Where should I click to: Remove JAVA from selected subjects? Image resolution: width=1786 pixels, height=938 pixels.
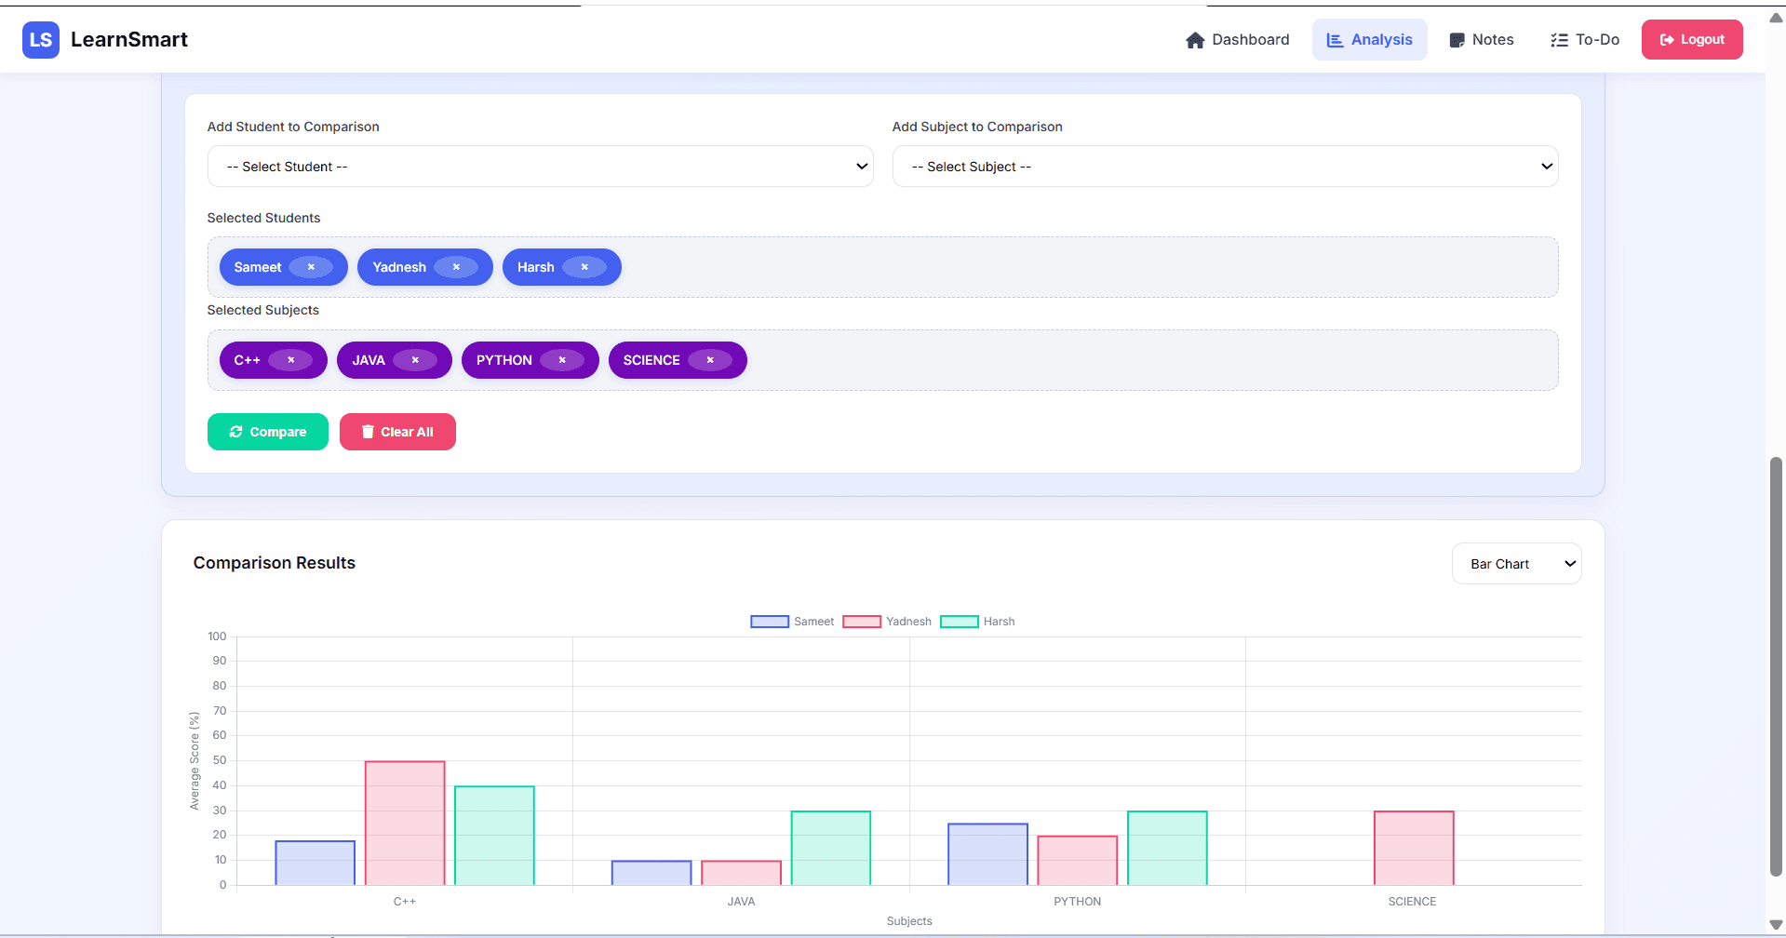click(415, 360)
